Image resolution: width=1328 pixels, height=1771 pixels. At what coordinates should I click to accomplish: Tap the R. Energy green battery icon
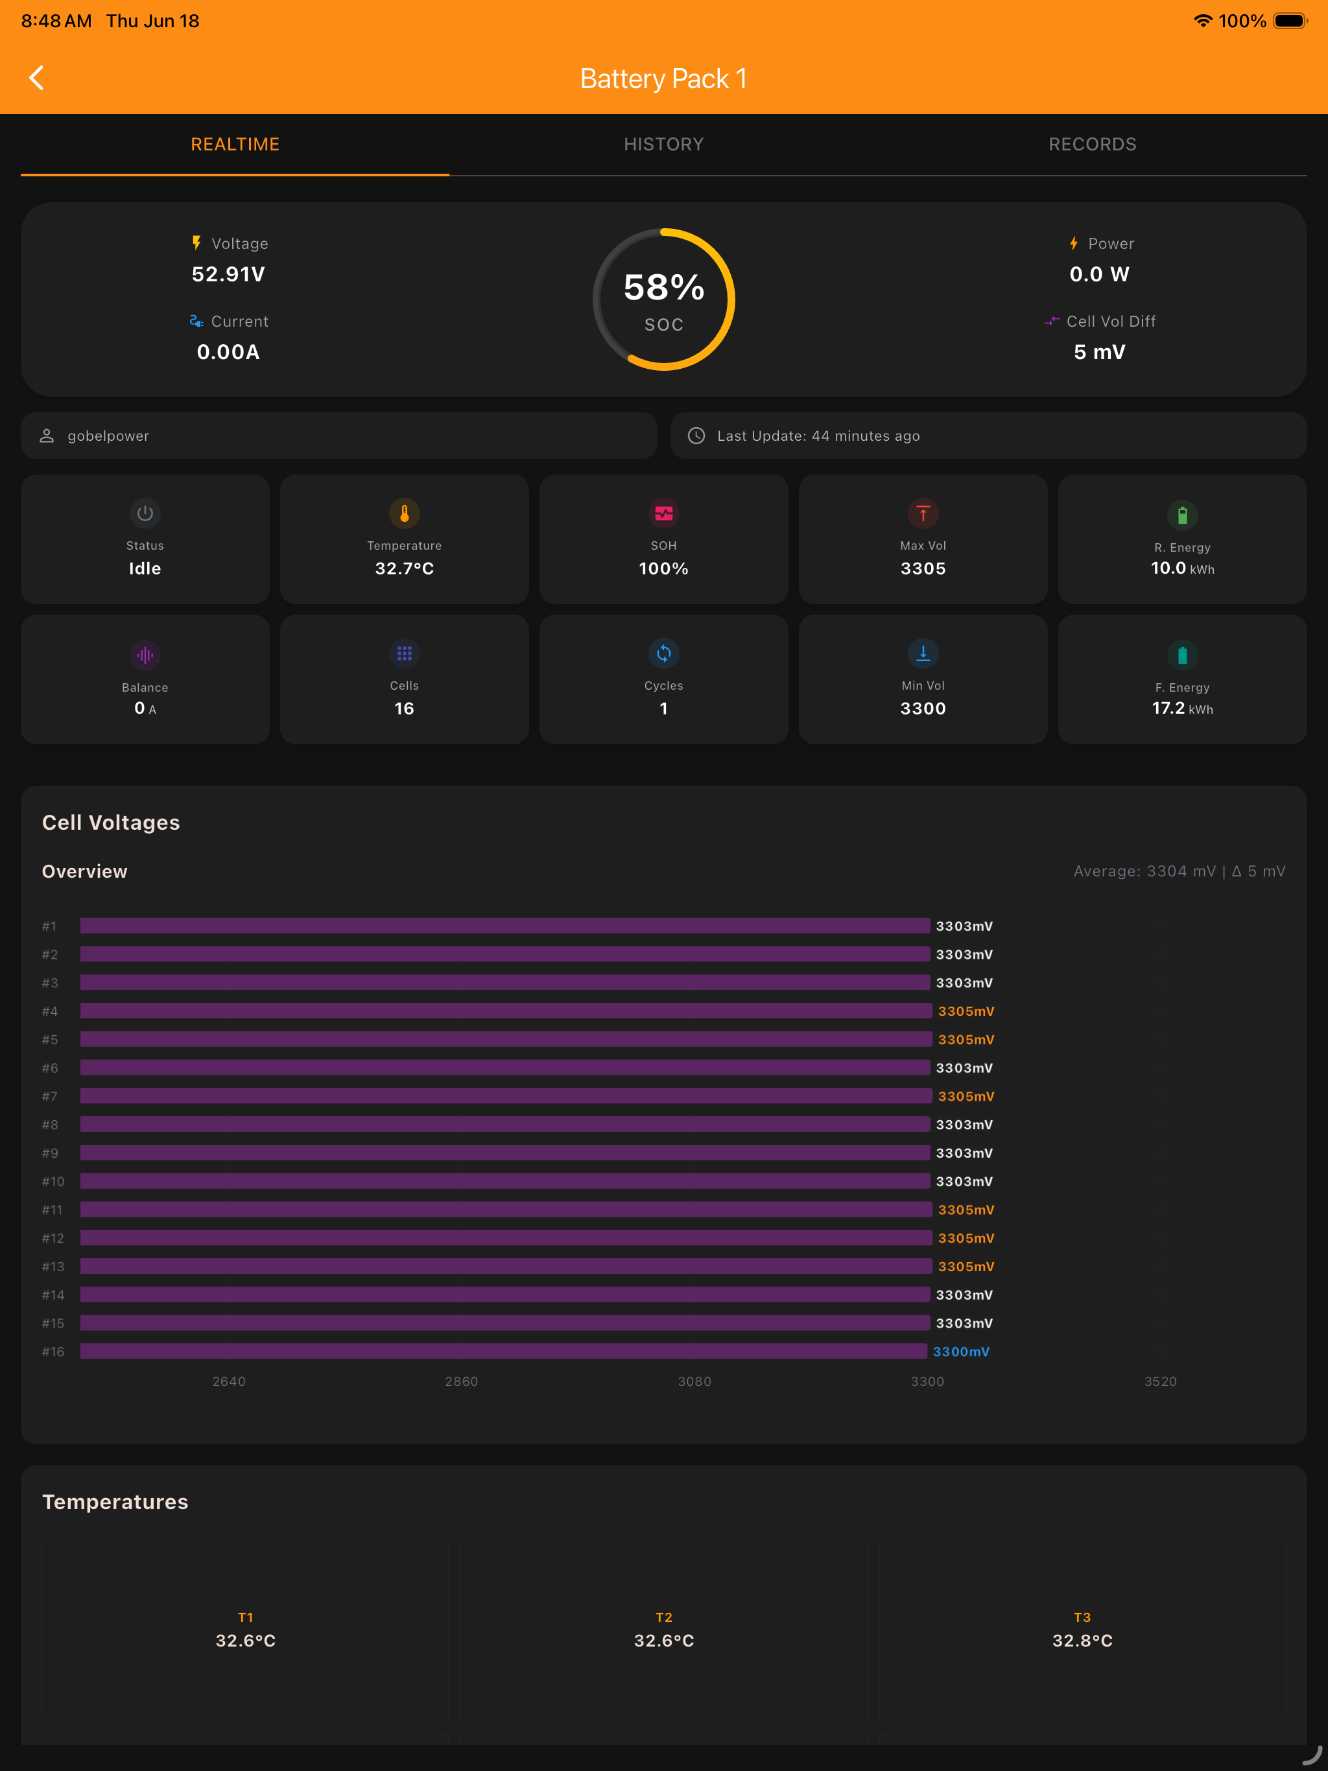pos(1182,515)
